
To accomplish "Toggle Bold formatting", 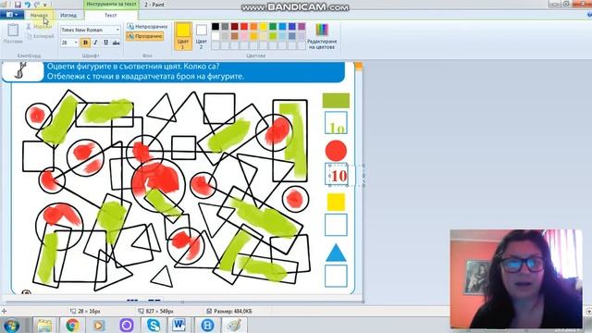I will point(85,43).
